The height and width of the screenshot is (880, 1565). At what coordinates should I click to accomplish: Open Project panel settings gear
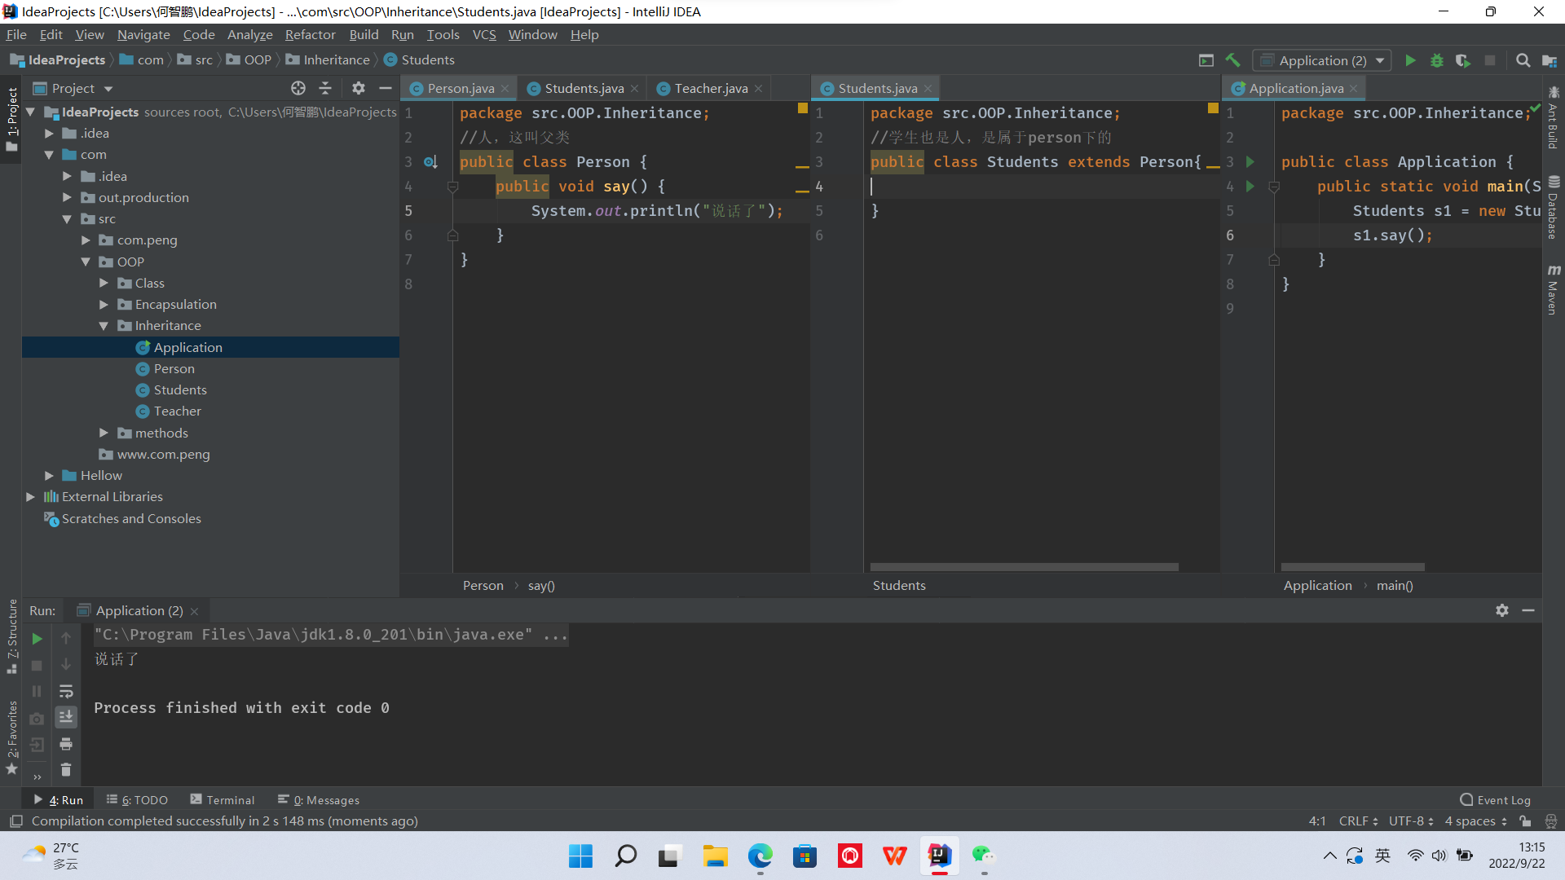[x=359, y=88]
